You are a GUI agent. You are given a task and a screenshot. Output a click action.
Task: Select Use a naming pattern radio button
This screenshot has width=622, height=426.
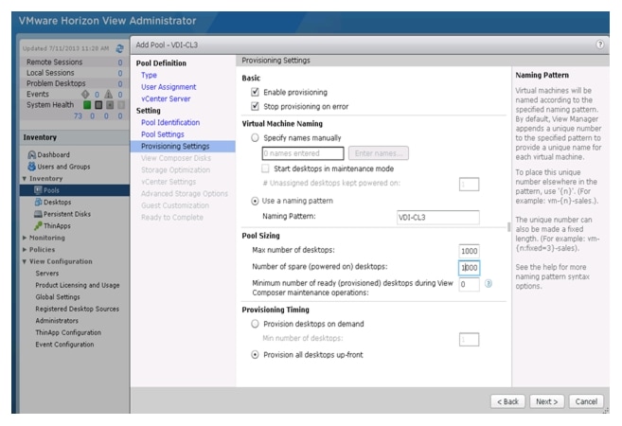pyautogui.click(x=255, y=201)
